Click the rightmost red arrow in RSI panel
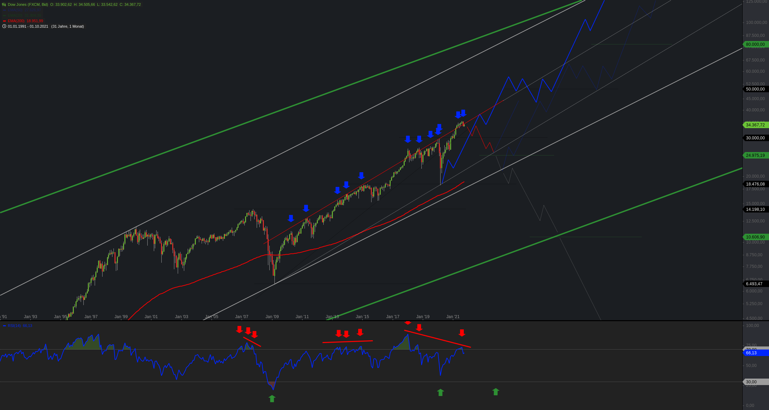Viewport: 769px width, 410px height. coord(462,332)
